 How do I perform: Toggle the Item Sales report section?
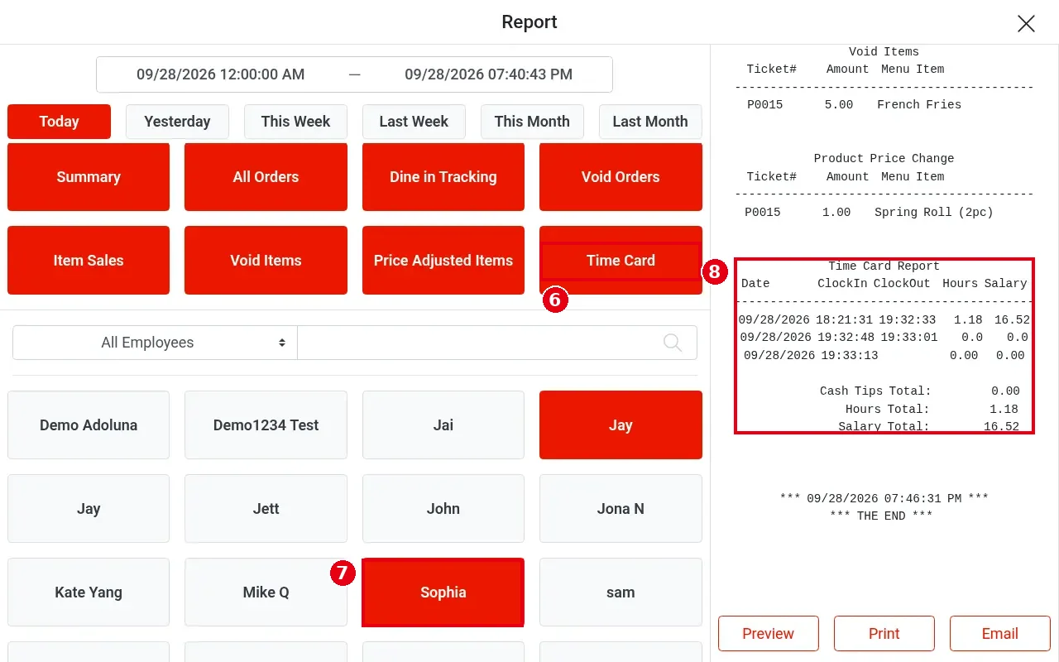point(89,261)
